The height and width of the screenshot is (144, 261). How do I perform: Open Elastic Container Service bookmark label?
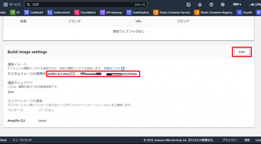pos(175,13)
